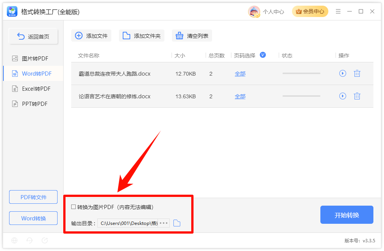Start conversion icon for 论语言艺术在唐朝的修炼.docx
384x251 pixels.
[343, 96]
